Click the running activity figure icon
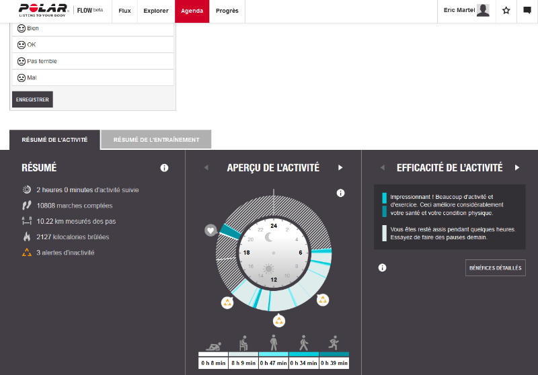This screenshot has width=538, height=375. click(x=334, y=342)
